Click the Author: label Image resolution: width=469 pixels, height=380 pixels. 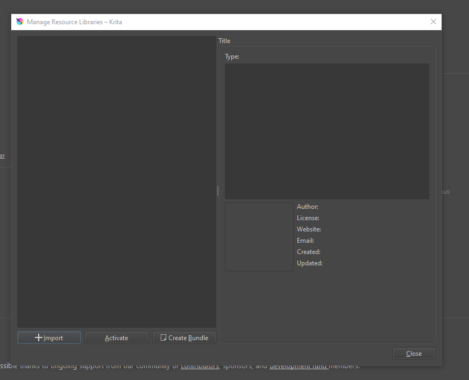click(x=308, y=207)
